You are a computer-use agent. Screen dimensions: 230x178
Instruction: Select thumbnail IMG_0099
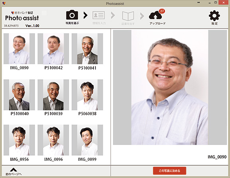click(x=87, y=140)
